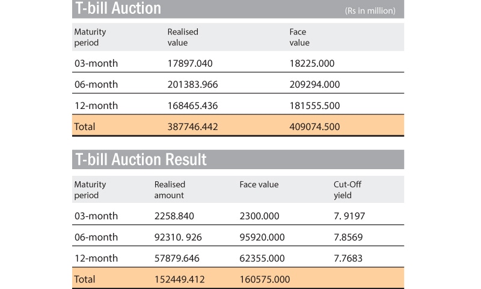The width and height of the screenshot is (481, 289).
Task: Select the 168465.436 cell
Action: coord(192,106)
